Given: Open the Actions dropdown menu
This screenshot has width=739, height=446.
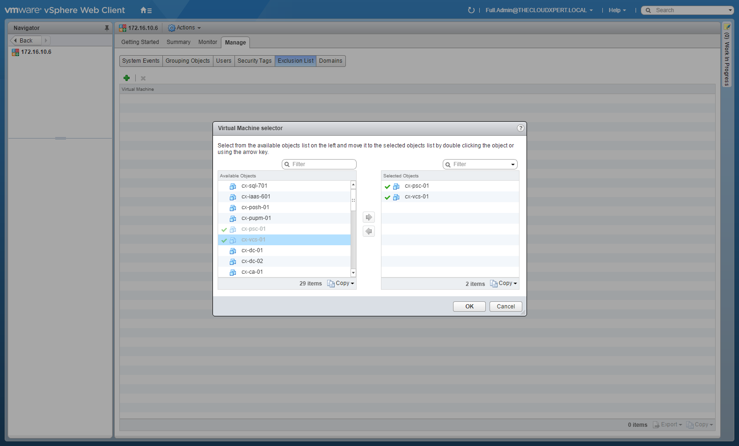Looking at the screenshot, I should coord(185,28).
